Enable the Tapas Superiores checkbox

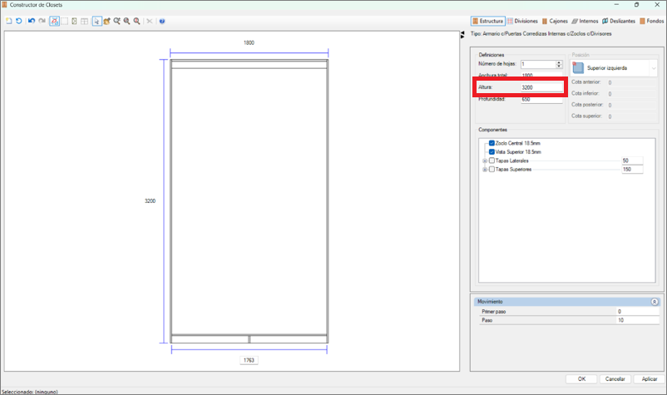(492, 169)
